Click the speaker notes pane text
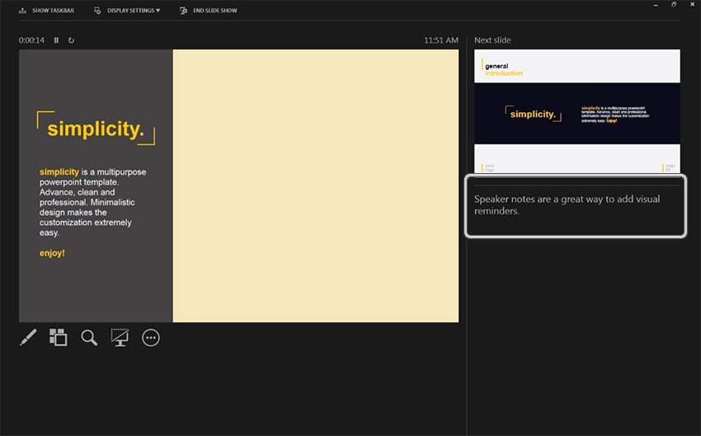701x436 pixels. (567, 205)
